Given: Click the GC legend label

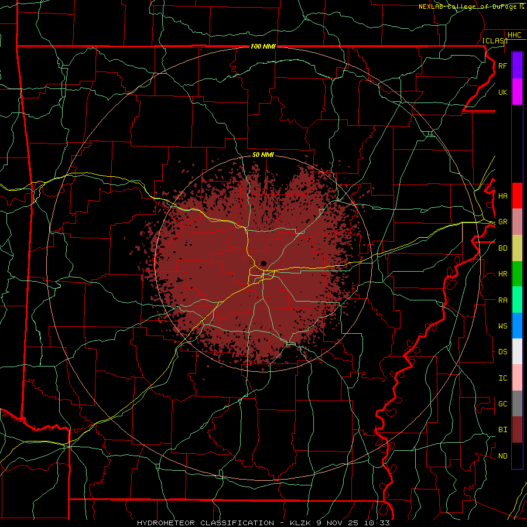Looking at the screenshot, I should [x=502, y=404].
